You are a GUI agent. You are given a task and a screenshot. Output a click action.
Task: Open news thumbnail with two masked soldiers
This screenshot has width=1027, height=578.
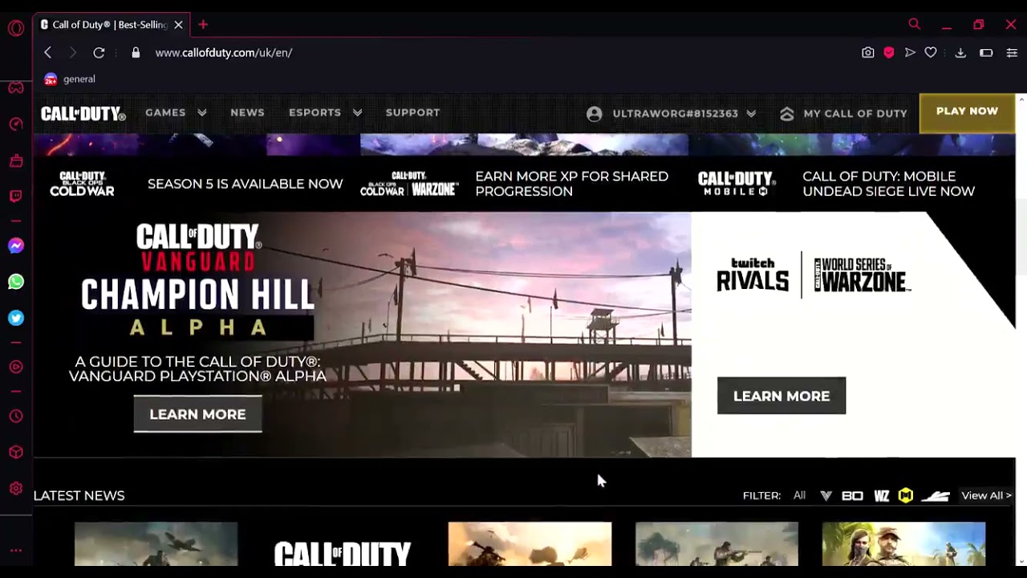point(903,544)
